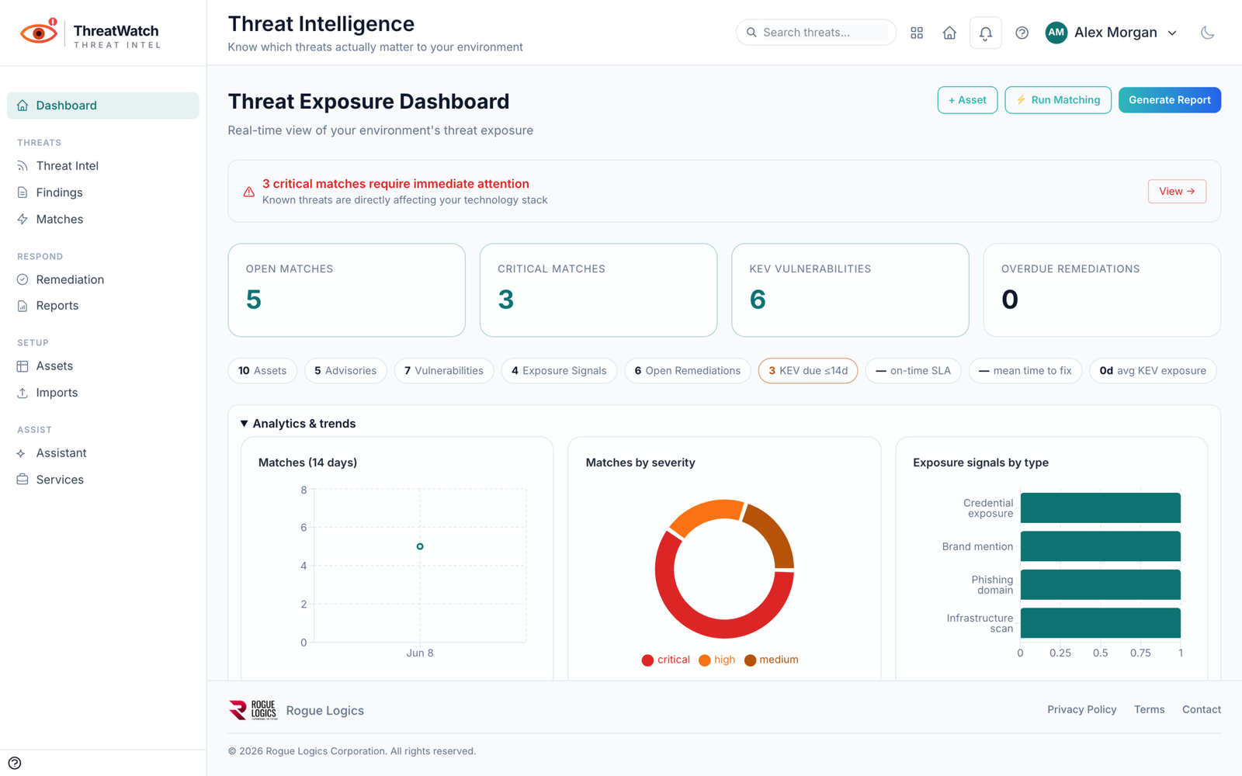This screenshot has width=1242, height=776.
Task: Toggle dark mode moon icon
Action: tap(1207, 33)
